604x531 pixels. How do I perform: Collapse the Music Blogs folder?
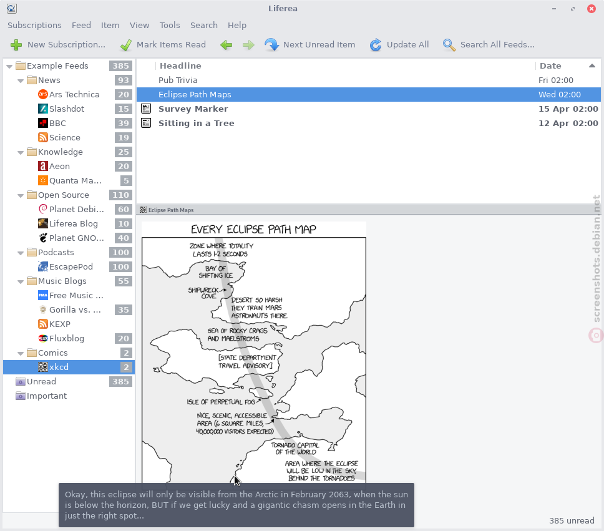(21, 281)
